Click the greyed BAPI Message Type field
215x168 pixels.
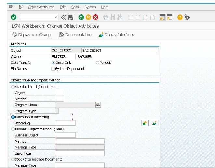click(80, 147)
